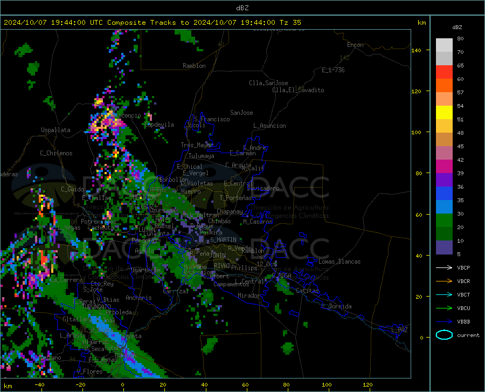Click the 'Ugarteche' map label
485x392 pixels.
pos(145,270)
